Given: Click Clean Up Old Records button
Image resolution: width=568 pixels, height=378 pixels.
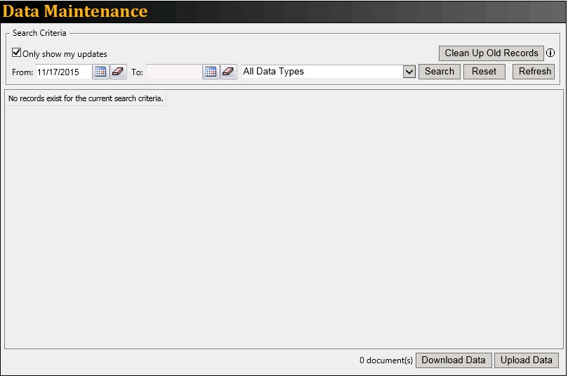Looking at the screenshot, I should pyautogui.click(x=491, y=53).
